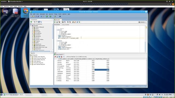
Task: Click the clock showing Oct 15 in top bar
Action: (x=87, y=1)
